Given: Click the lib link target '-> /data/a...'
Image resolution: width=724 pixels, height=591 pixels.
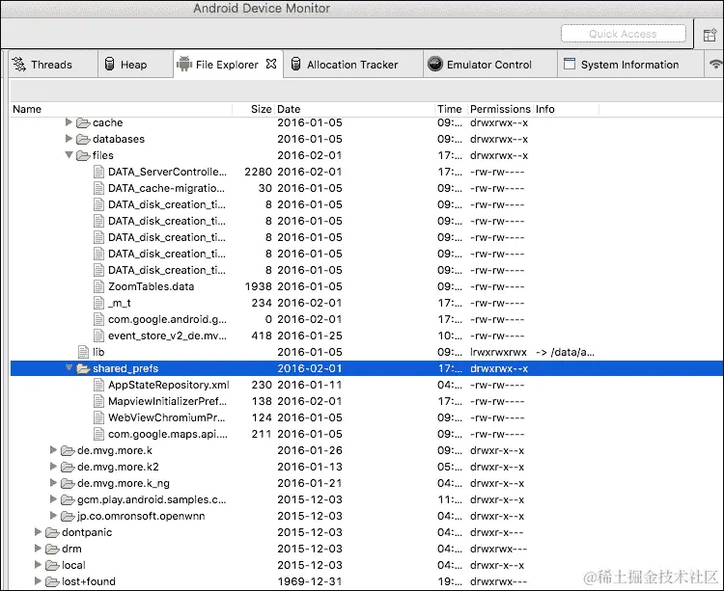Looking at the screenshot, I should 565,353.
